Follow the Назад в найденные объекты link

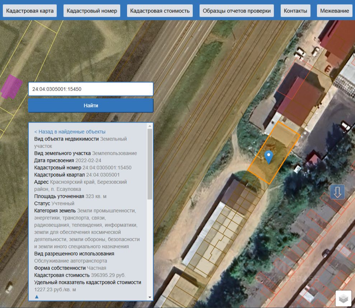[70, 132]
